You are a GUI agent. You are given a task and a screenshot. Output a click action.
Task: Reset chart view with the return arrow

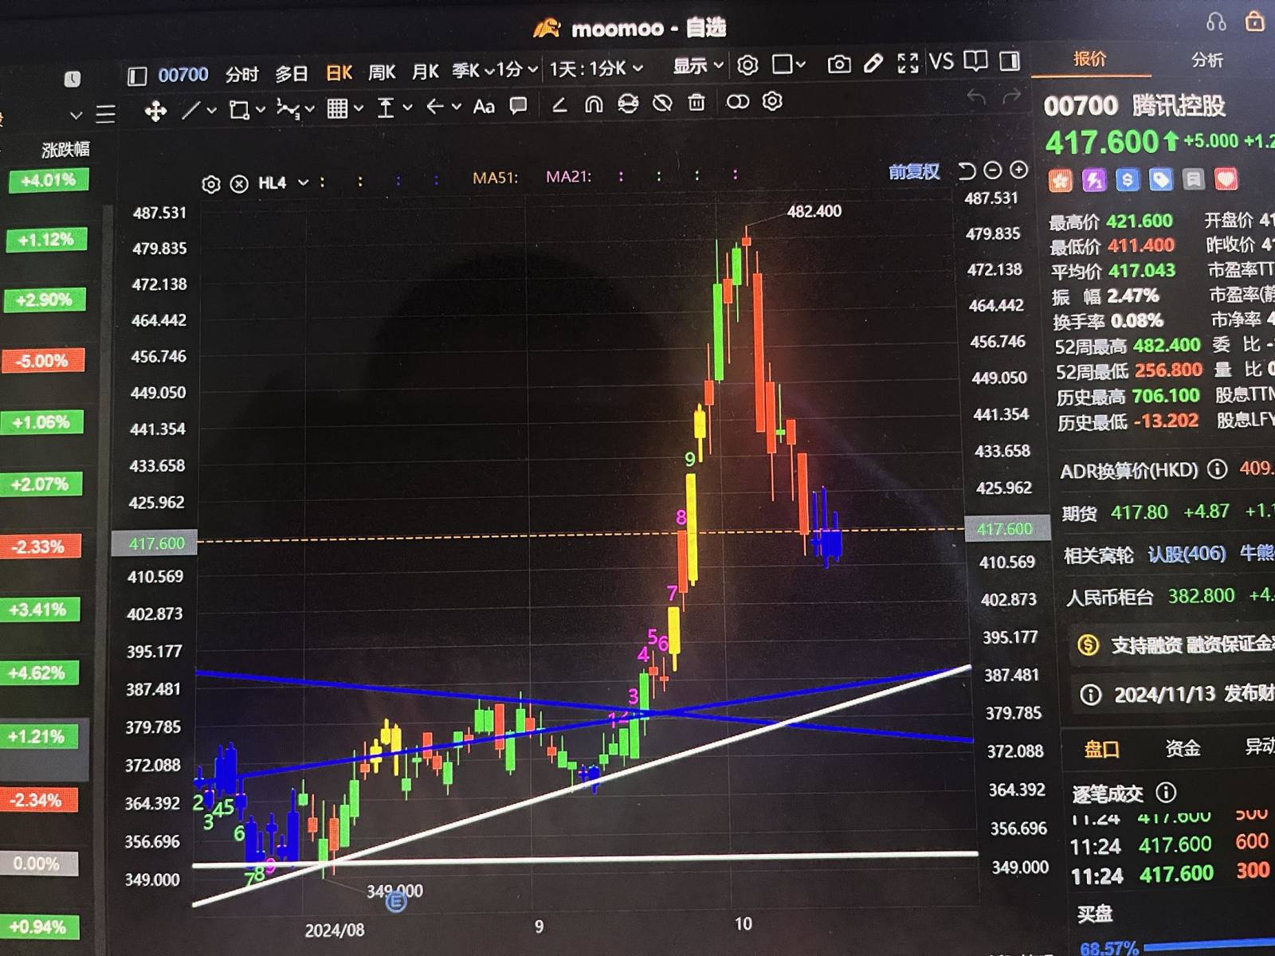(967, 171)
